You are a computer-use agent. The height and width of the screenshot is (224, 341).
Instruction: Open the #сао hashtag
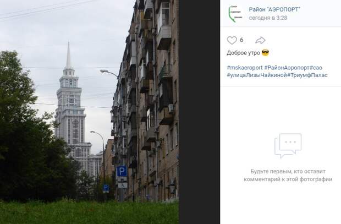(316, 68)
